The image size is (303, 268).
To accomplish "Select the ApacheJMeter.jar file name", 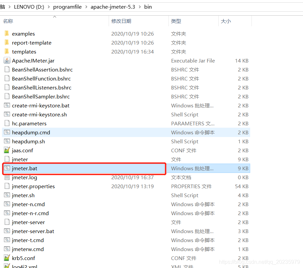I will pyautogui.click(x=33, y=61).
